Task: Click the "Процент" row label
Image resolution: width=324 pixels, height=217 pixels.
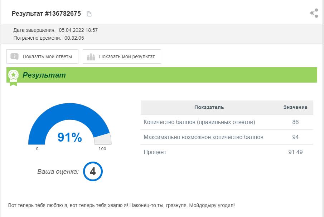Action: pyautogui.click(x=155, y=152)
